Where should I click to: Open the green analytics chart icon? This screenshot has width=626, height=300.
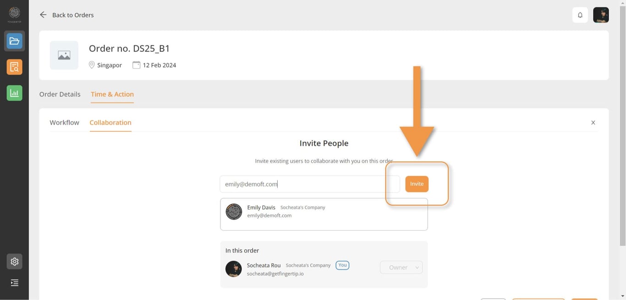pyautogui.click(x=14, y=92)
